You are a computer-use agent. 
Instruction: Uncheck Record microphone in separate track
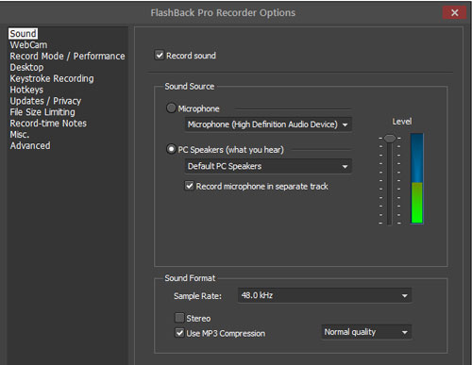coord(189,186)
